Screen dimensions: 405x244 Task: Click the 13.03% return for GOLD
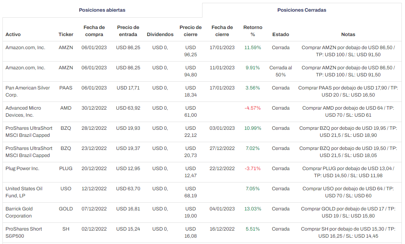pyautogui.click(x=253, y=209)
